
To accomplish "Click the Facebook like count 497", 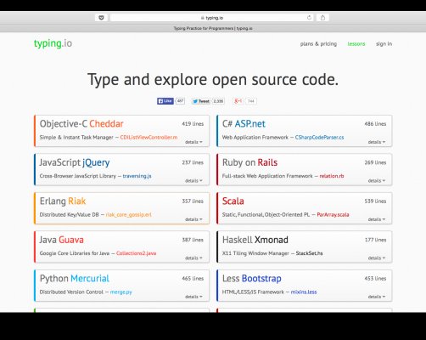I will pyautogui.click(x=180, y=101).
